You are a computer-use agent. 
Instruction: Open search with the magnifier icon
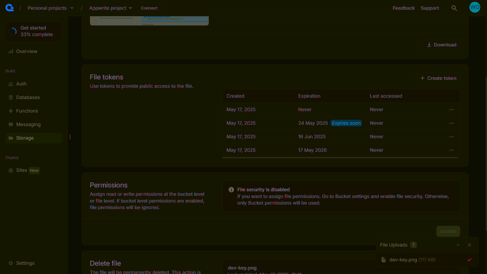pyautogui.click(x=454, y=8)
